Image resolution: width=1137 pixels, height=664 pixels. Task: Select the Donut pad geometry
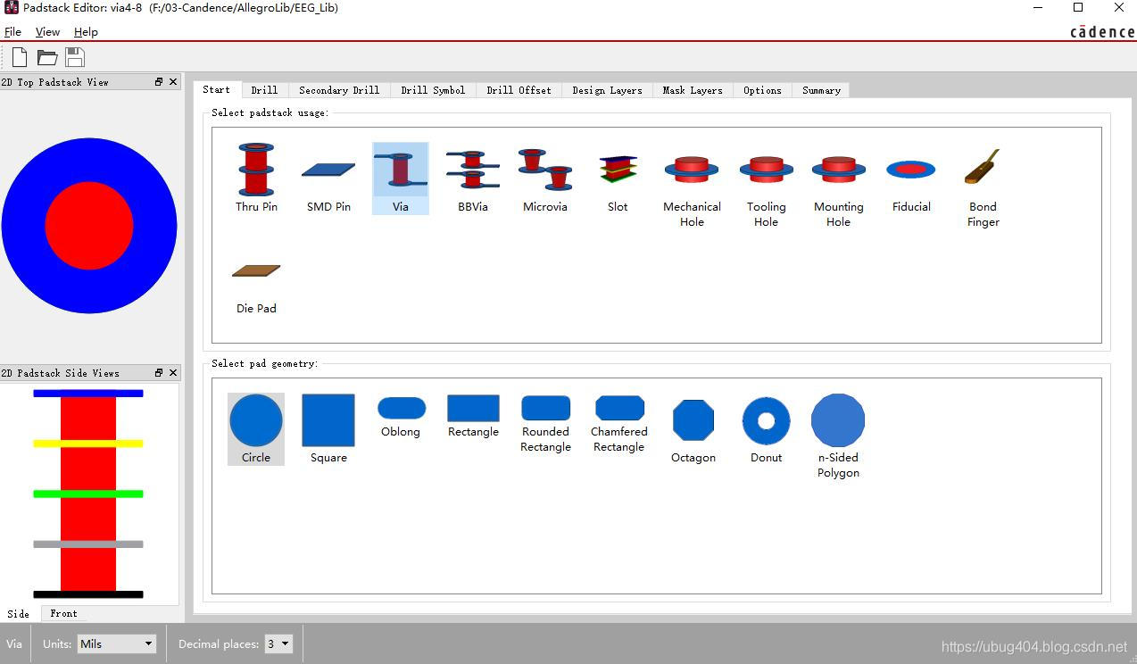pyautogui.click(x=766, y=429)
